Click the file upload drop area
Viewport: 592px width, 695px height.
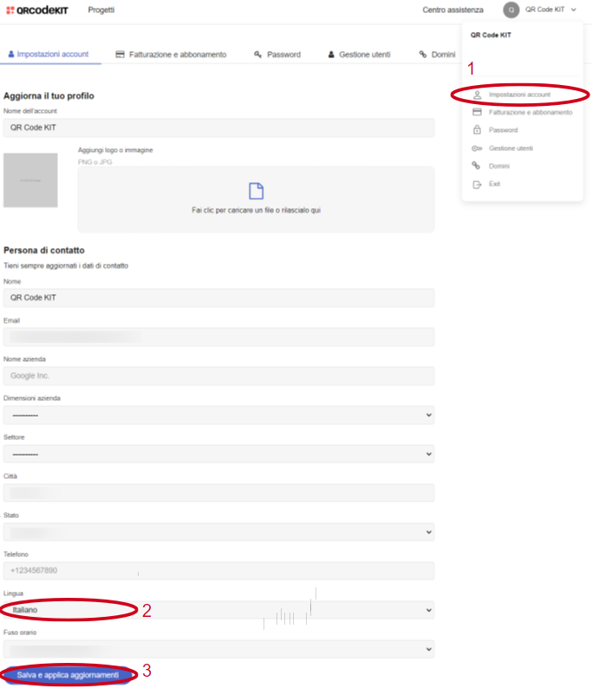coord(256,200)
